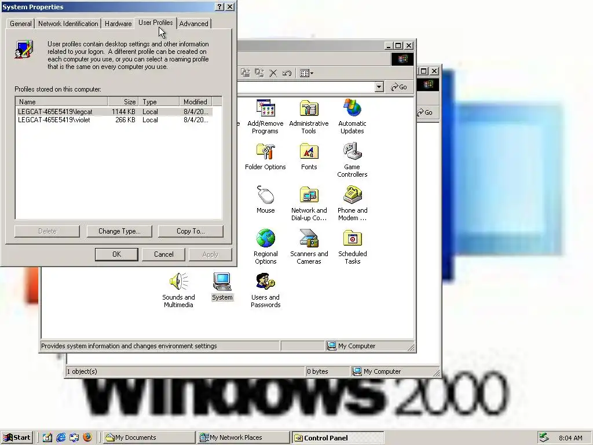The height and width of the screenshot is (445, 593).
Task: Expand the Control Panel address bar dropdown
Action: pos(379,87)
